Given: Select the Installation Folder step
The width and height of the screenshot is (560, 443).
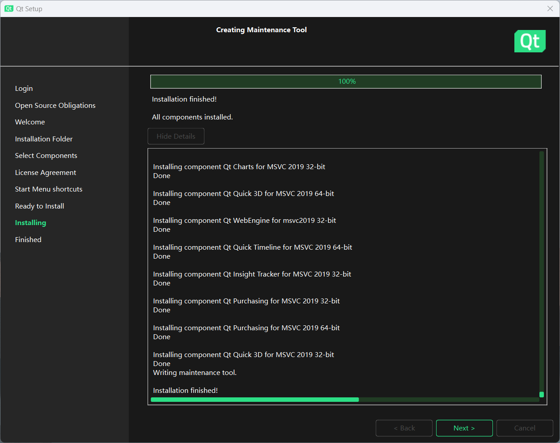Looking at the screenshot, I should (44, 139).
